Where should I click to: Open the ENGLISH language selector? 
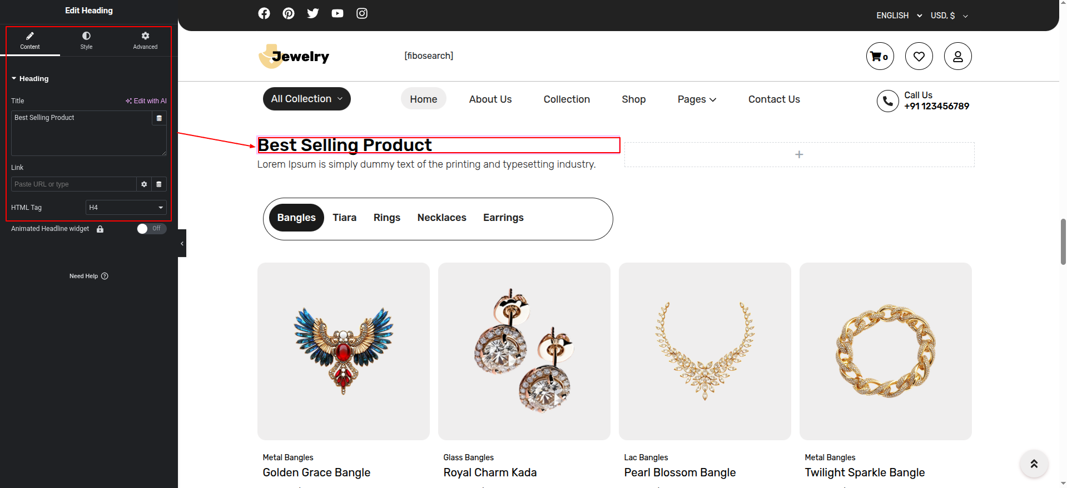point(899,16)
